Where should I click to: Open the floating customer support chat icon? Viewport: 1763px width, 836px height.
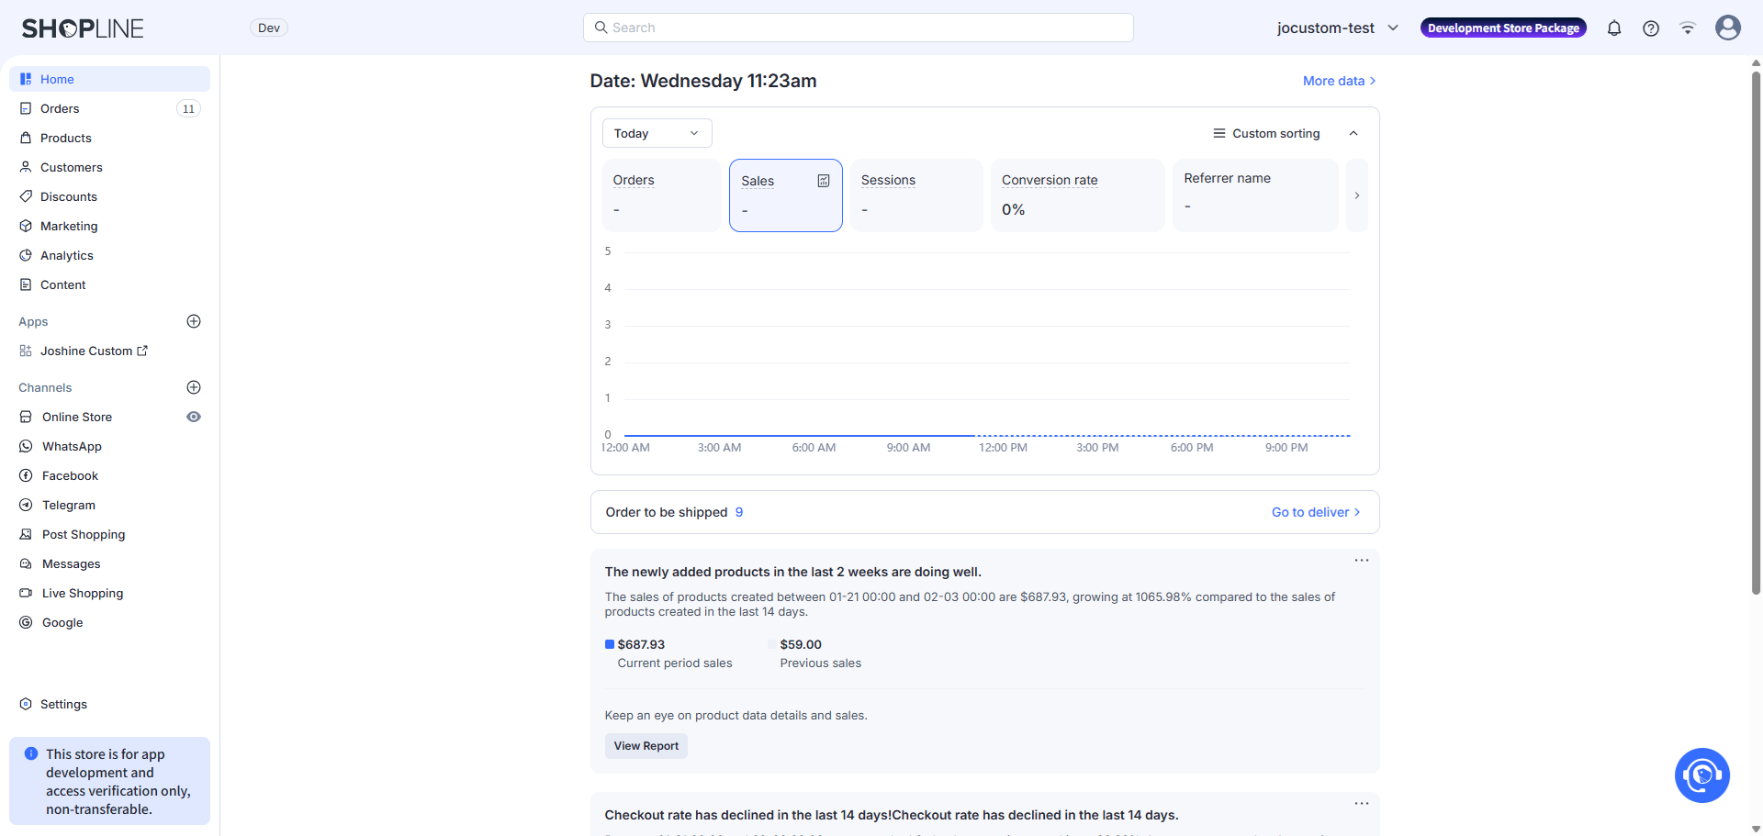point(1701,775)
